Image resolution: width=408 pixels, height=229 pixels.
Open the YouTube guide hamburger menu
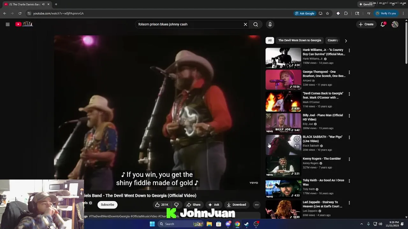(8, 24)
